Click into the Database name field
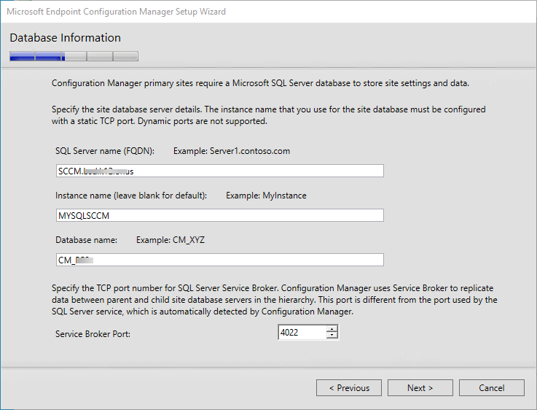This screenshot has width=537, height=410. tap(219, 260)
